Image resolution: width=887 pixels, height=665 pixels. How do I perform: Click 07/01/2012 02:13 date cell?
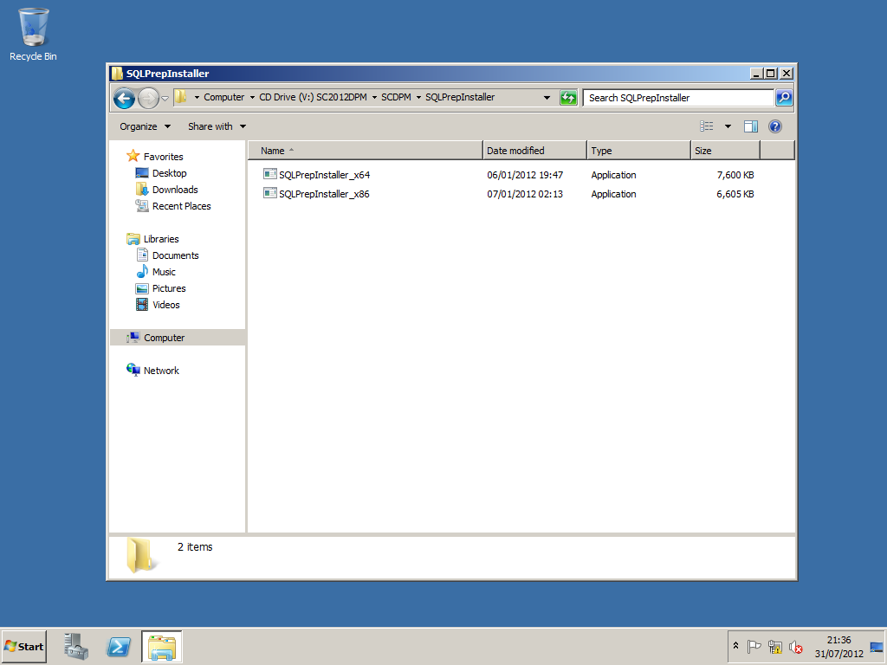click(x=525, y=194)
